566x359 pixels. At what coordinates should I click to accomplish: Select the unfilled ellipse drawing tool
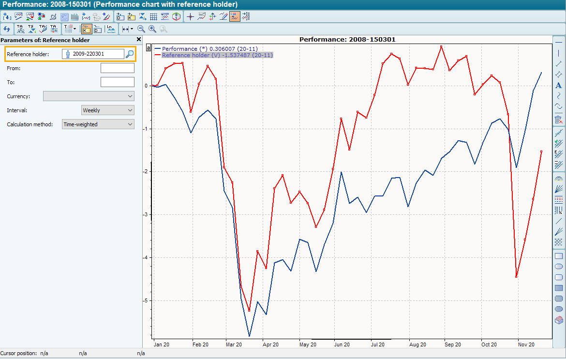pyautogui.click(x=558, y=267)
